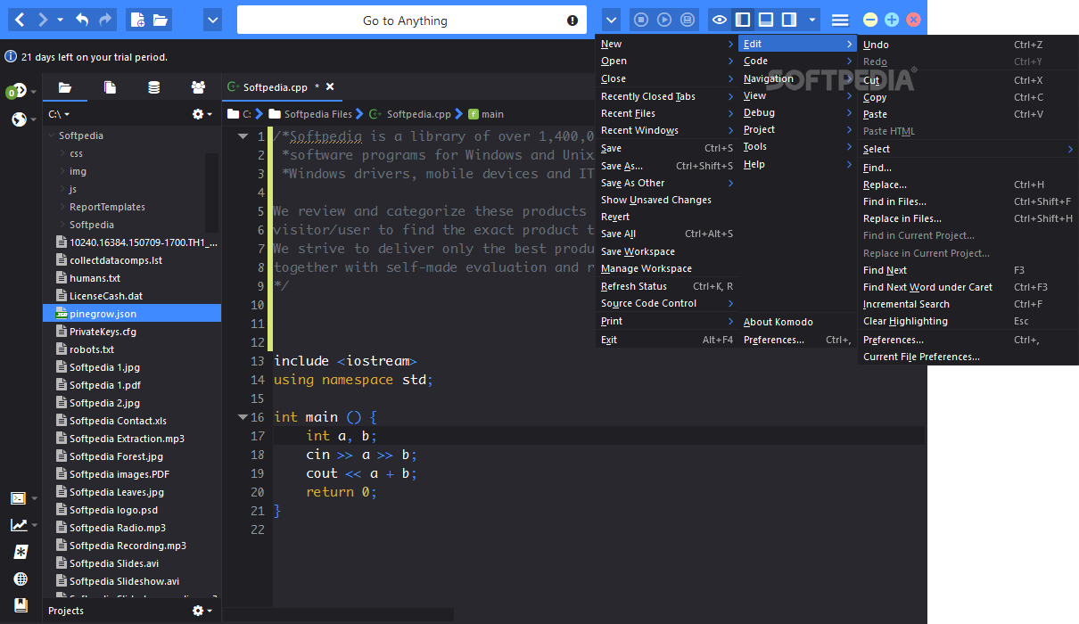Viewport: 1079px width, 624px height.
Task: Open the C:\ drive dropdown in Places
Action: (x=59, y=114)
